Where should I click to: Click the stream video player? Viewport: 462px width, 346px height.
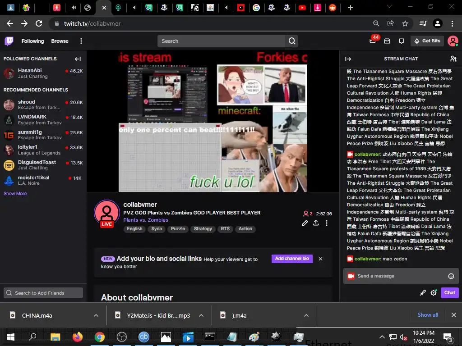213,122
